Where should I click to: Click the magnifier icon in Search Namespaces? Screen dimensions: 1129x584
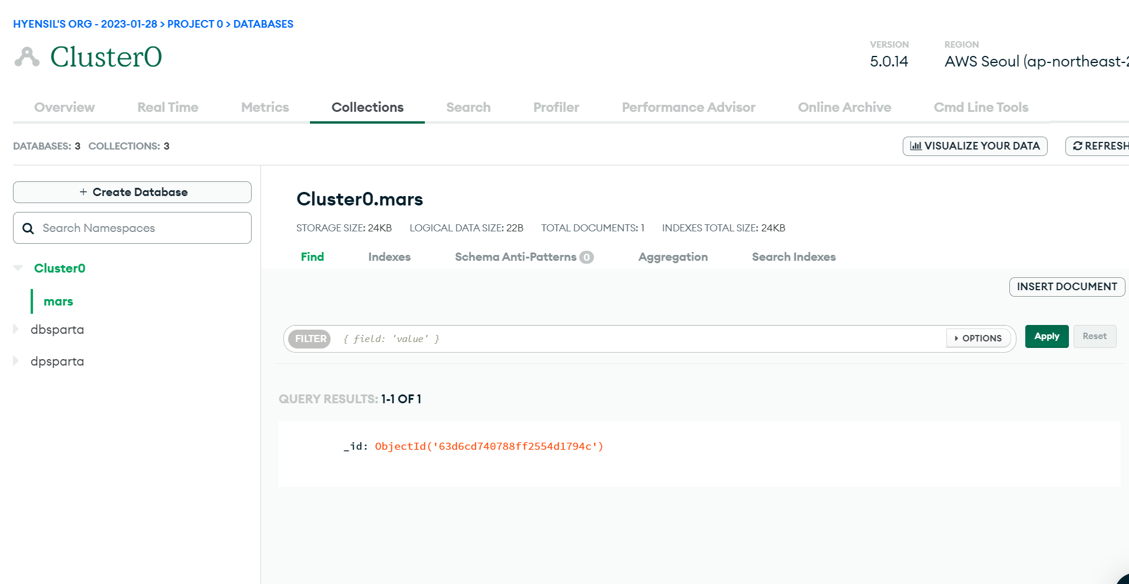pyautogui.click(x=28, y=228)
